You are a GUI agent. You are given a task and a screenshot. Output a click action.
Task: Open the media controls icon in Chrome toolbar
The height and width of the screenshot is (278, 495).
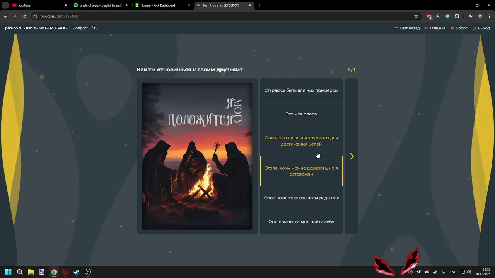pos(471,16)
